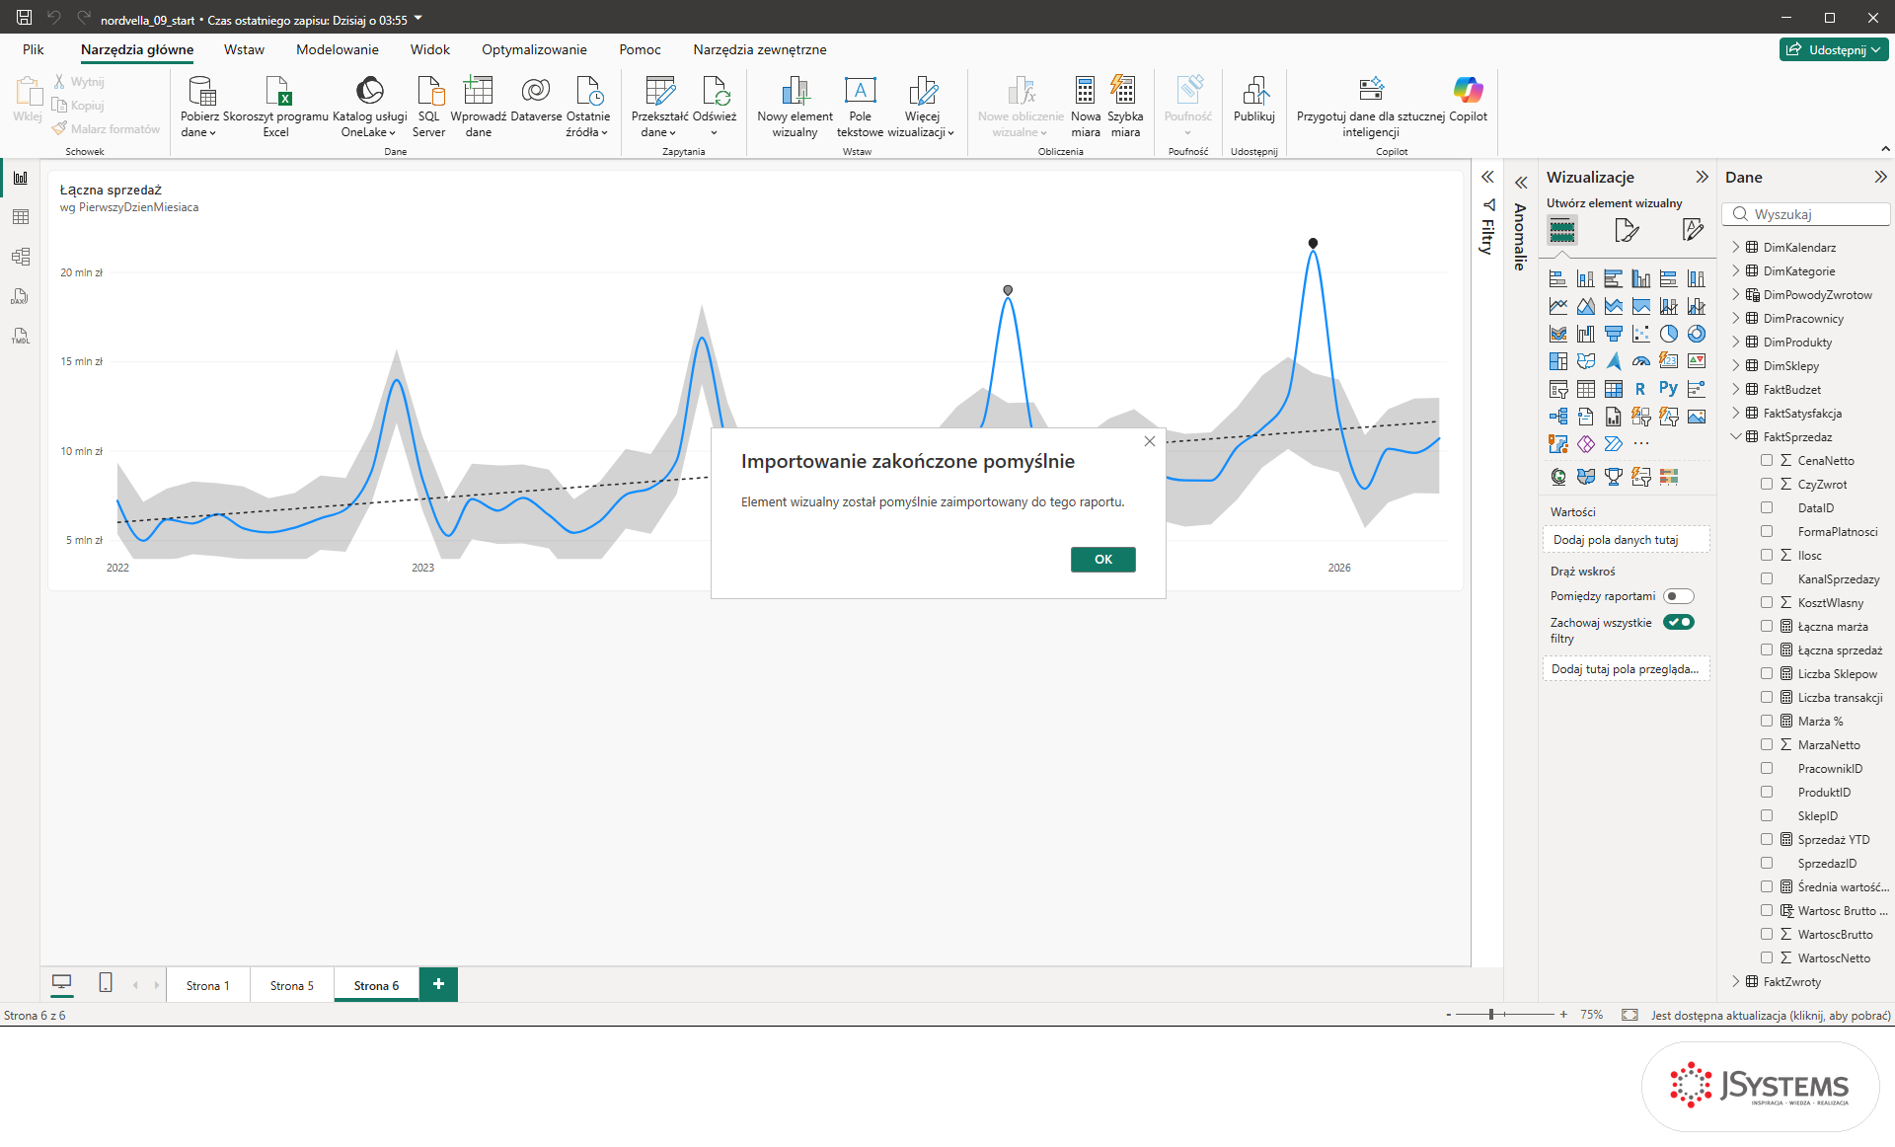Click the Wyszukaj search field

point(1806,214)
